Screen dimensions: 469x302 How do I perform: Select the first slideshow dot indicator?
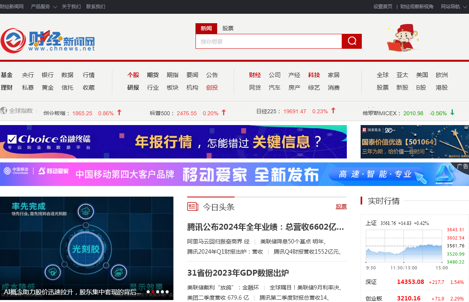(x=148, y=292)
